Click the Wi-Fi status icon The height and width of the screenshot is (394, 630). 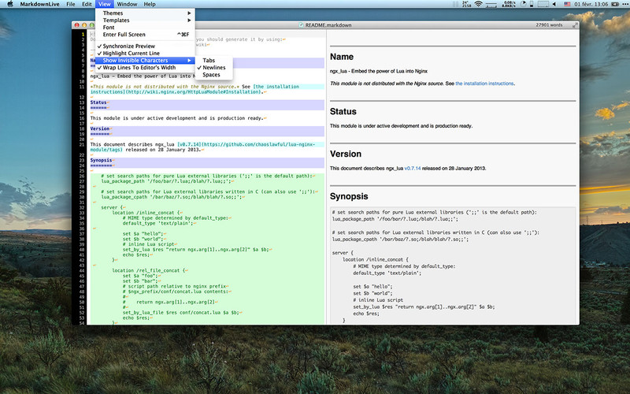[x=478, y=4]
